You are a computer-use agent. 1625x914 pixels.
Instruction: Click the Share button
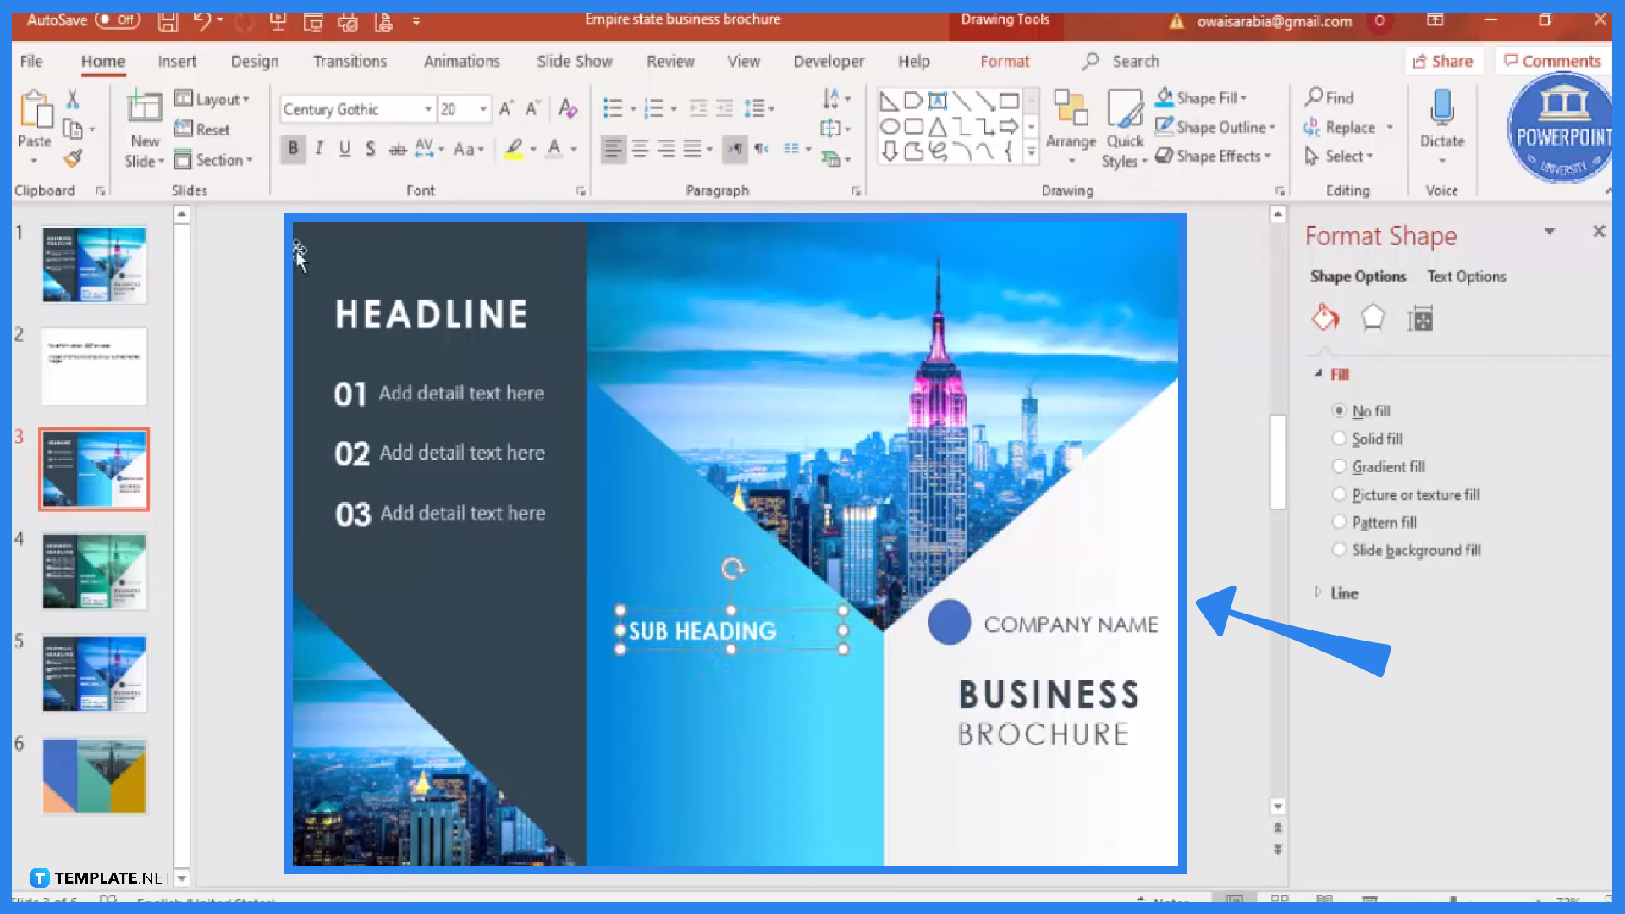(x=1444, y=61)
